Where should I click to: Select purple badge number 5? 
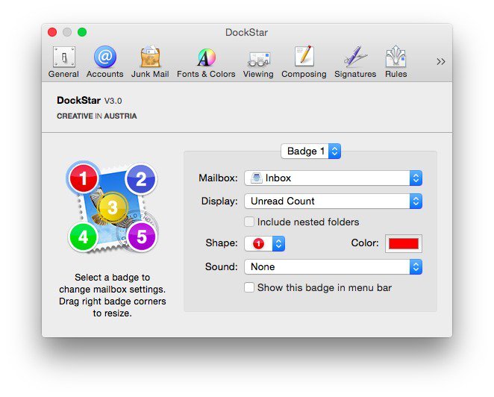142,237
